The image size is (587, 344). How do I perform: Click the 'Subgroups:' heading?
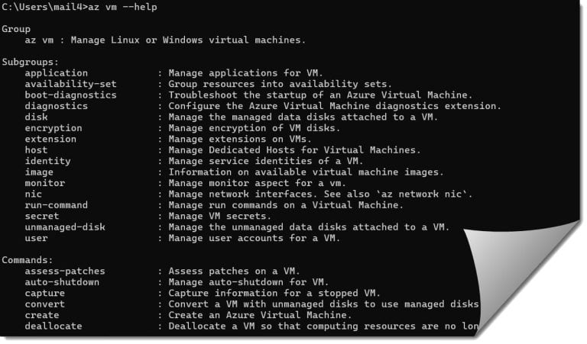tap(30, 61)
